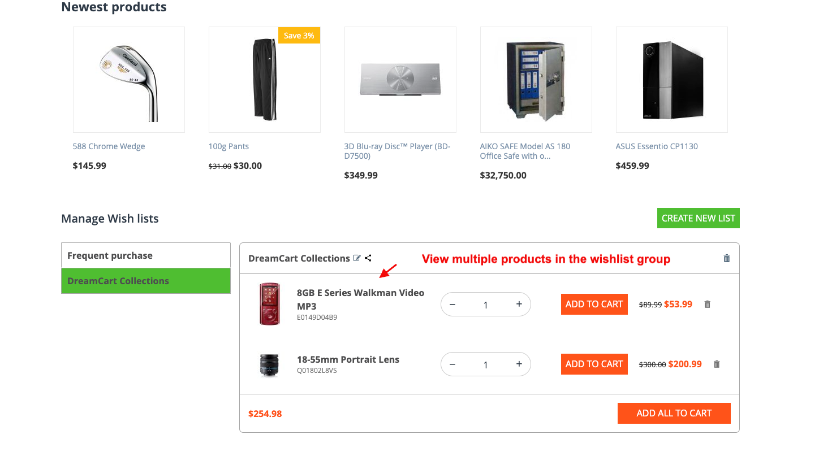Select the DreamCart Collections list tab
The height and width of the screenshot is (452, 819).
146,281
